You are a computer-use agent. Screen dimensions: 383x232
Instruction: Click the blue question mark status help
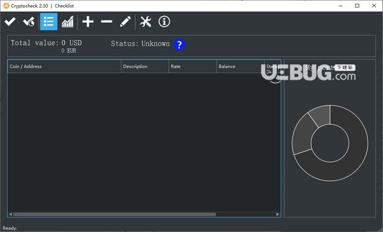tap(179, 45)
